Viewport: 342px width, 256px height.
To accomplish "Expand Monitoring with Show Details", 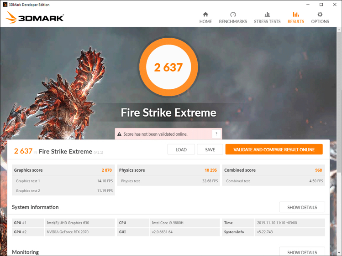I will [302, 252].
